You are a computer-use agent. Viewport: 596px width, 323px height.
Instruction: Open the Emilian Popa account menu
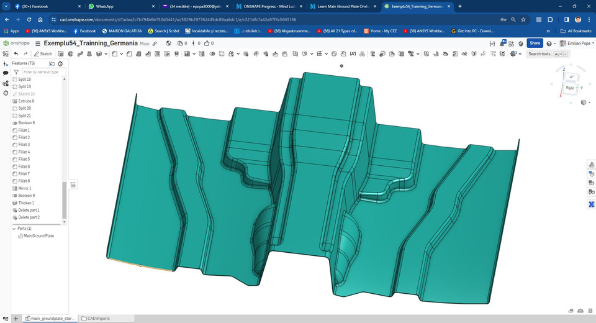point(577,43)
